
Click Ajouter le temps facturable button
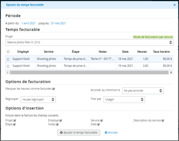tap(79, 132)
